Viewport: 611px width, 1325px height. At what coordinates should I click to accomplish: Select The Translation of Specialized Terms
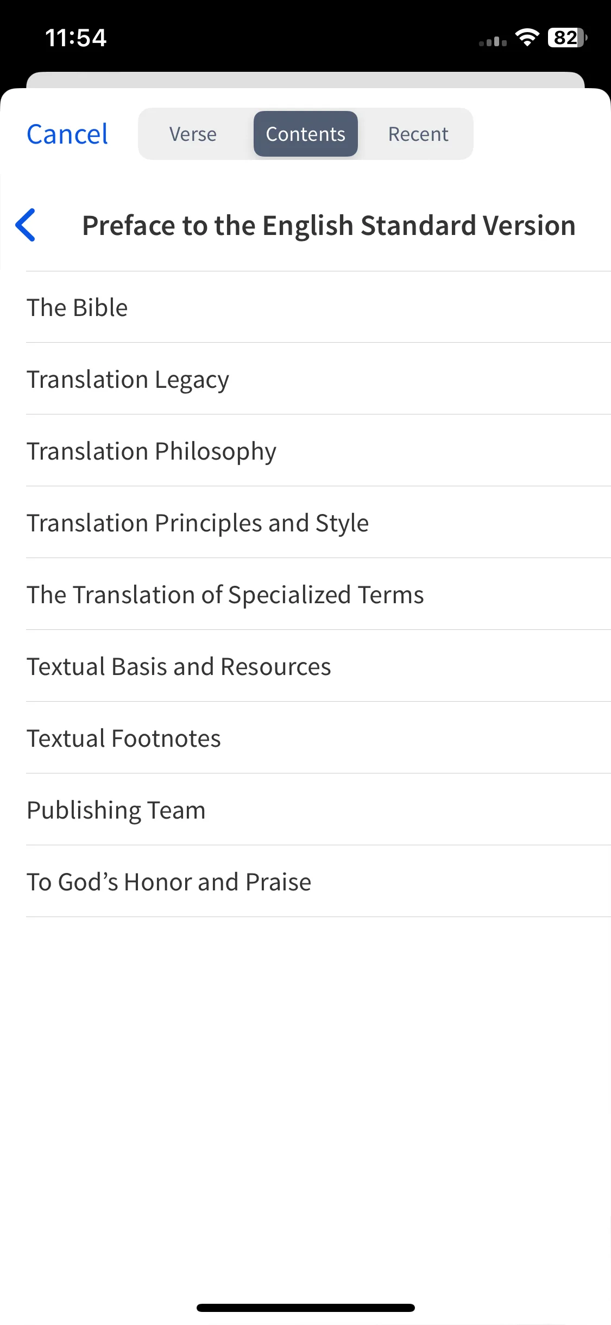[x=318, y=595]
